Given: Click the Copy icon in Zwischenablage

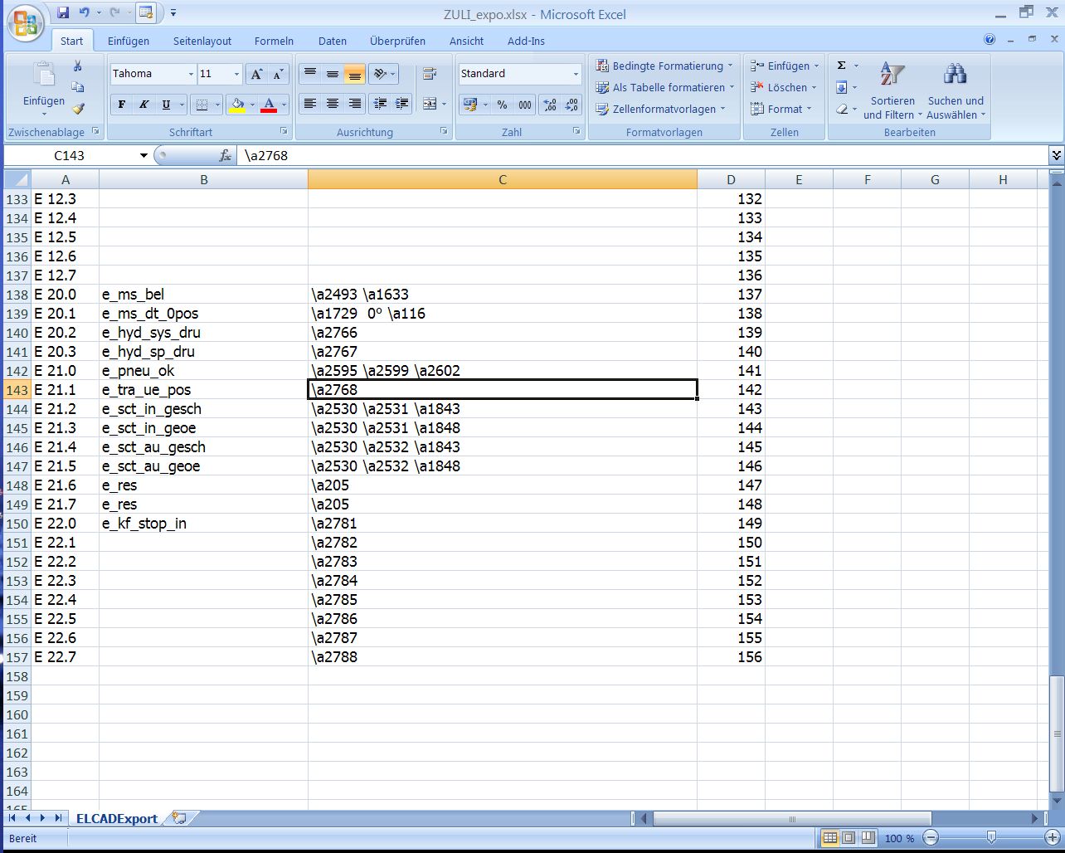Looking at the screenshot, I should [78, 87].
